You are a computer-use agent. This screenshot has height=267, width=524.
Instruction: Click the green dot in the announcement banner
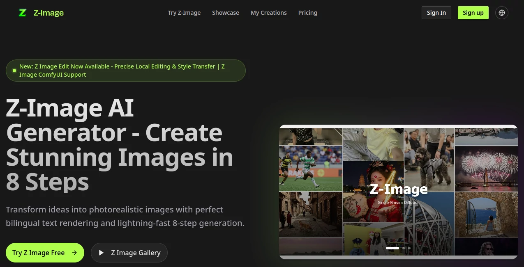pyautogui.click(x=14, y=70)
